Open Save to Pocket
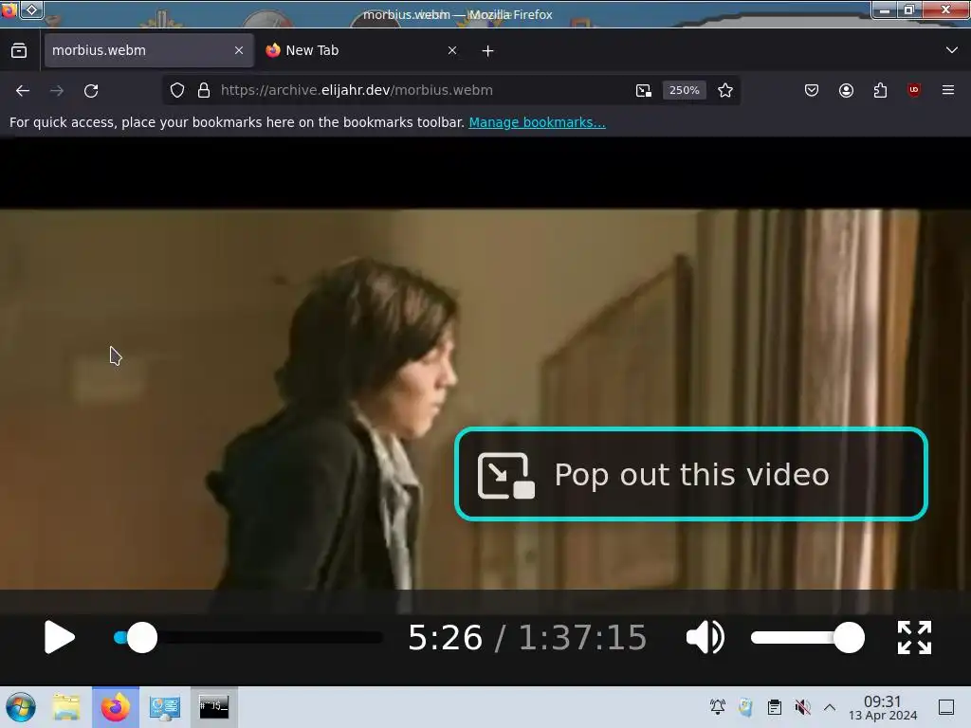This screenshot has width=971, height=728. (812, 90)
